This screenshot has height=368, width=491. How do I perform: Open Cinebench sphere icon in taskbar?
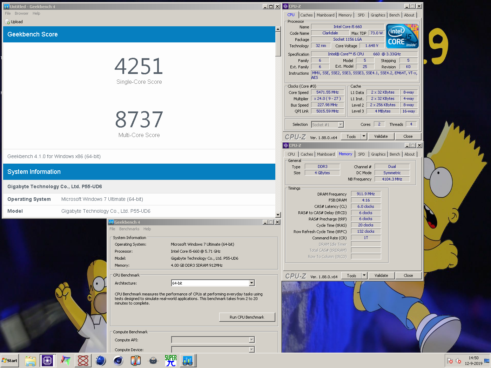pos(118,361)
